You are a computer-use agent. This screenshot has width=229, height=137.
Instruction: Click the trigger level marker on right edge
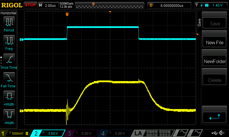point(198,34)
